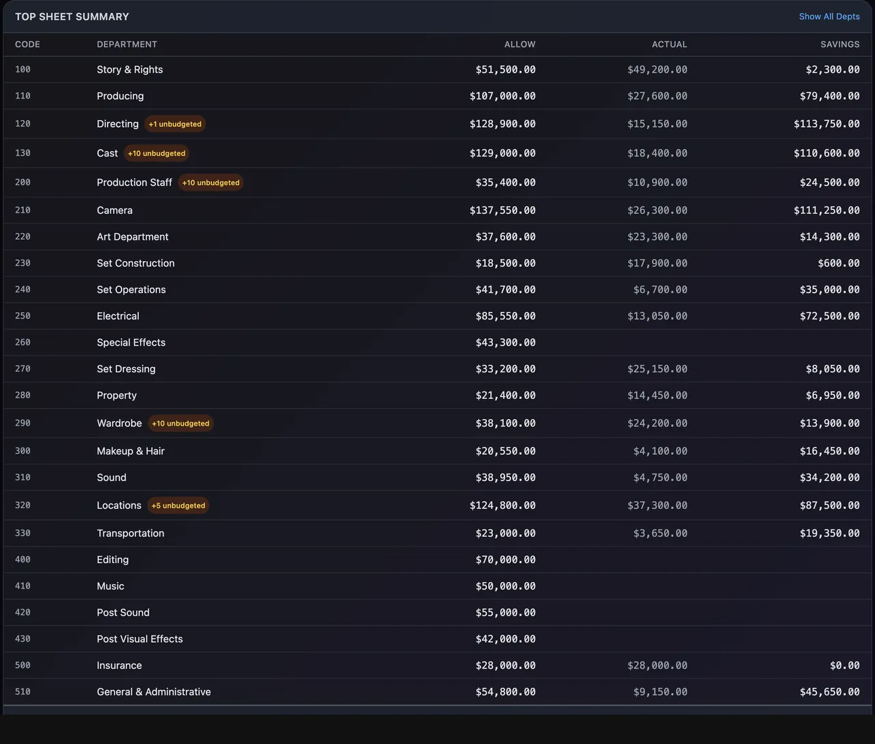Click the +5 unbudgeted badge on Locations

(x=178, y=506)
